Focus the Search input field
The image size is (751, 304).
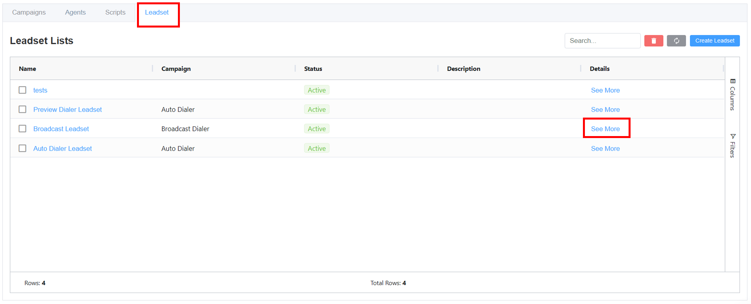point(602,41)
